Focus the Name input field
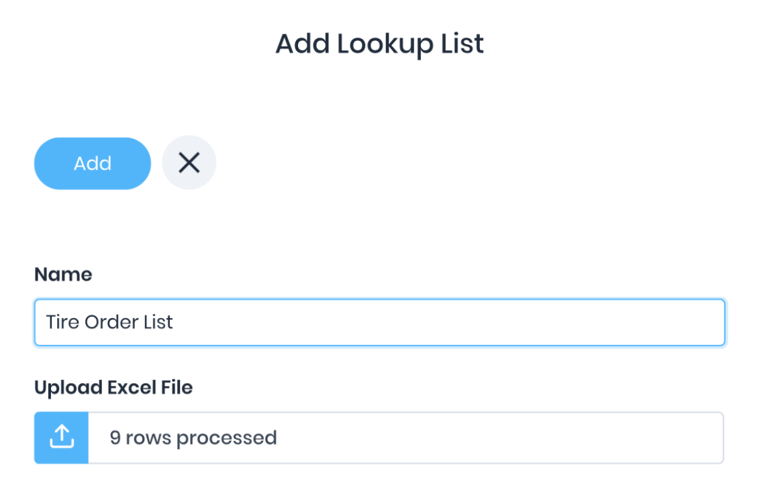Image resolution: width=772 pixels, height=498 pixels. point(379,322)
